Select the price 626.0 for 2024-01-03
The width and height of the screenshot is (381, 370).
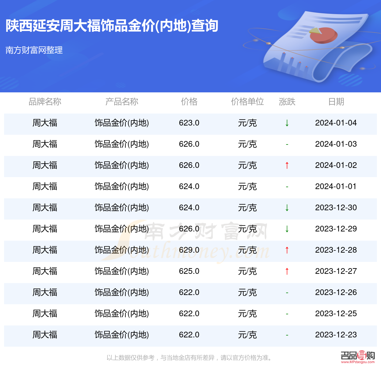coord(189,144)
